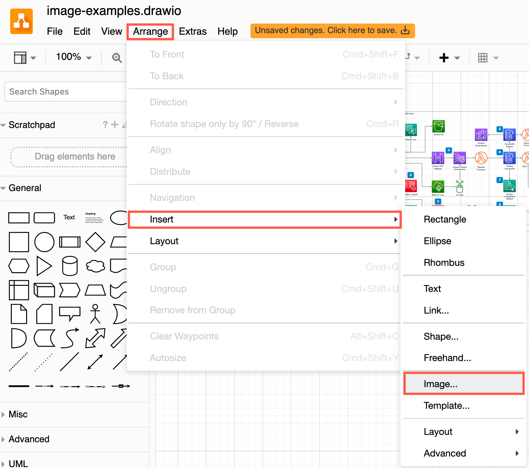The height and width of the screenshot is (468, 529).
Task: Select the cylinder shape in General shapes
Action: coord(69,266)
